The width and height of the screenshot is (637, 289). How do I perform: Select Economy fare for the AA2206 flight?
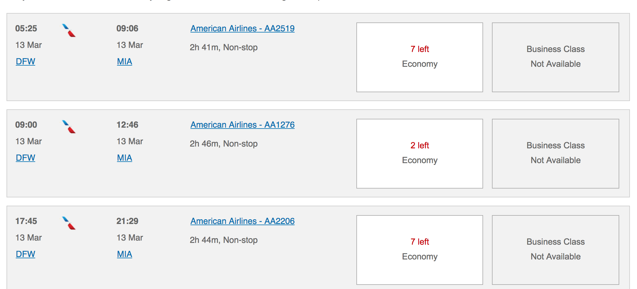(419, 250)
